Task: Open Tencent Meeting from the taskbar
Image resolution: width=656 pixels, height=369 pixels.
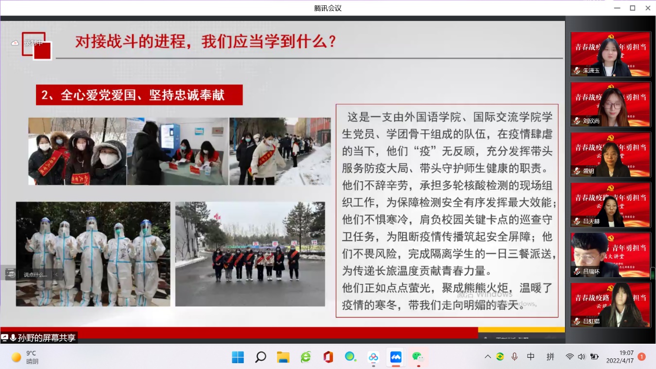Action: click(x=396, y=357)
